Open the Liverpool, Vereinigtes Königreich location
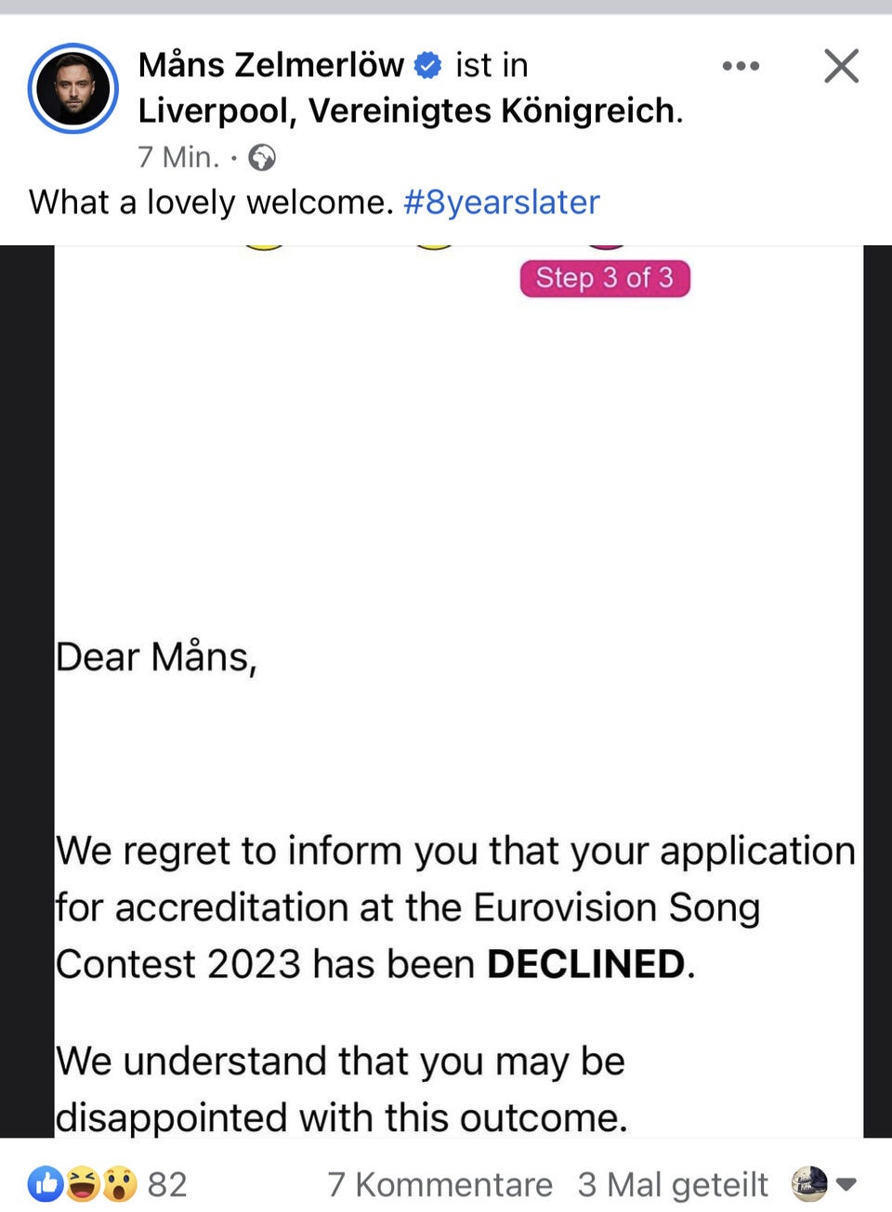 click(x=409, y=111)
